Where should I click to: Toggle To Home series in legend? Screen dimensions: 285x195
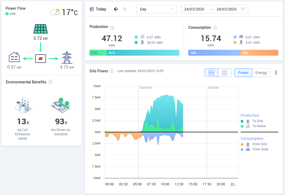click(253, 126)
